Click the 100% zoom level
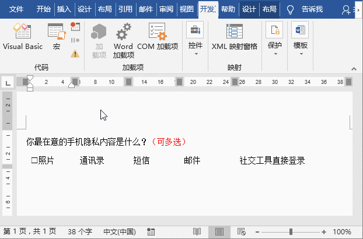363x239 pixels. [342, 232]
